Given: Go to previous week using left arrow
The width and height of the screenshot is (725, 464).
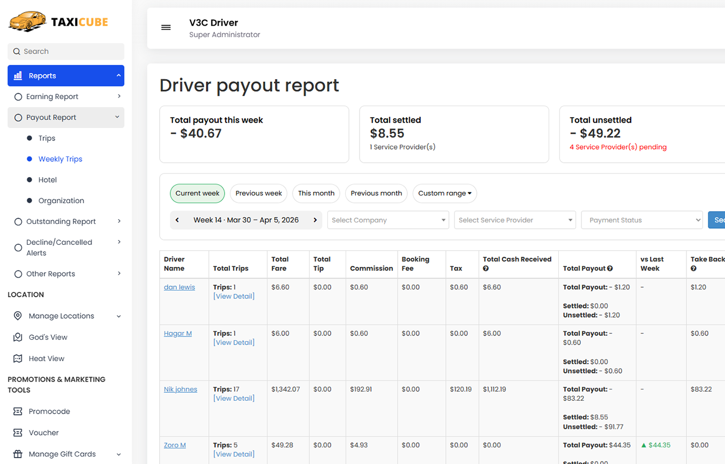Looking at the screenshot, I should 177,220.
